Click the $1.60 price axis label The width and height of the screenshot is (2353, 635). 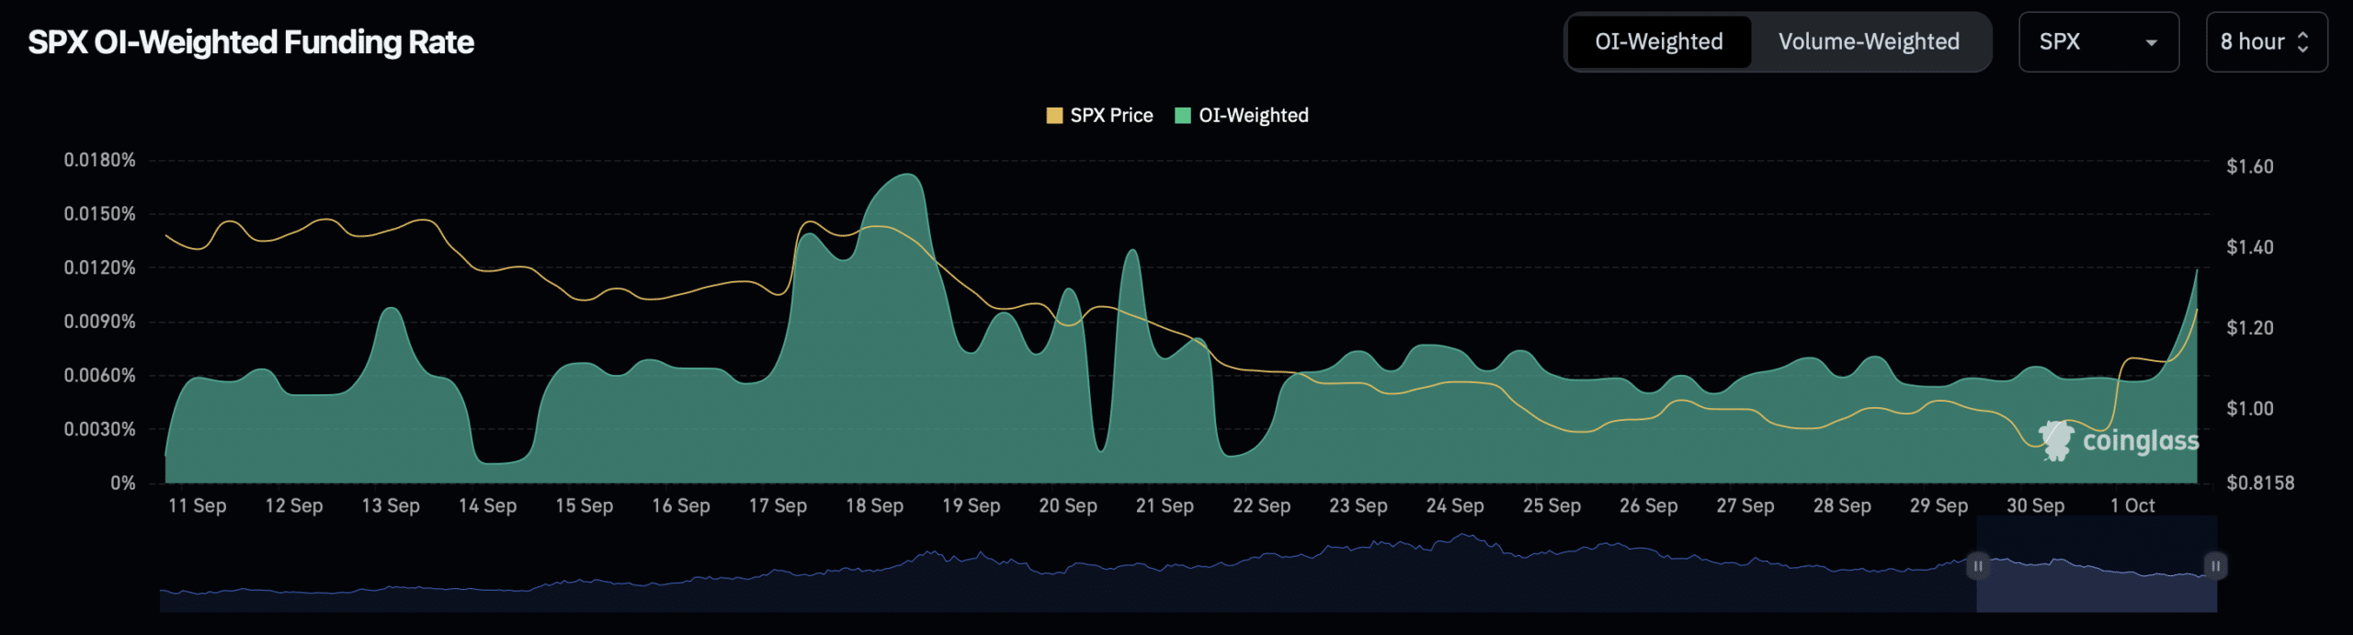click(2249, 166)
